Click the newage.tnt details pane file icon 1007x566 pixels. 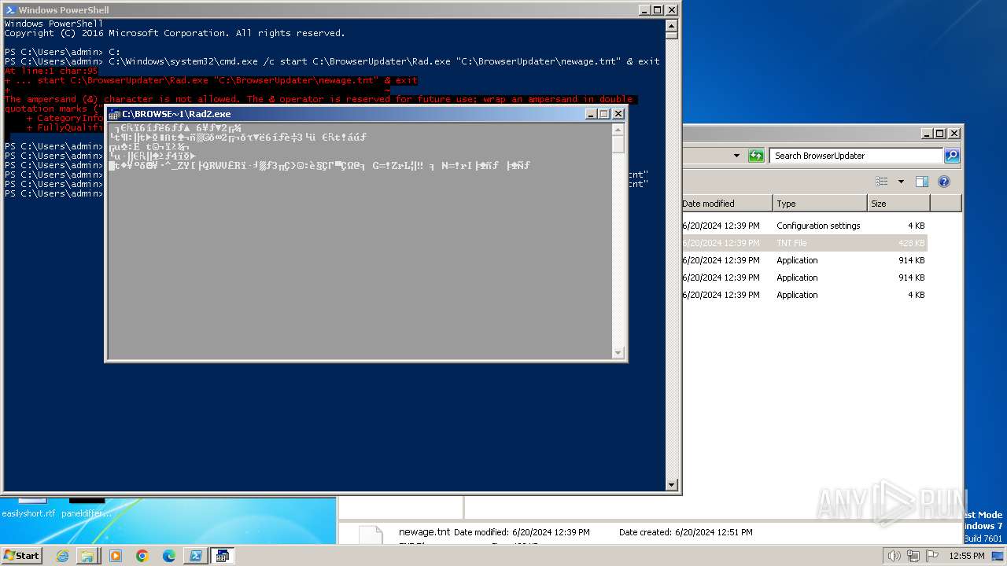tap(371, 535)
